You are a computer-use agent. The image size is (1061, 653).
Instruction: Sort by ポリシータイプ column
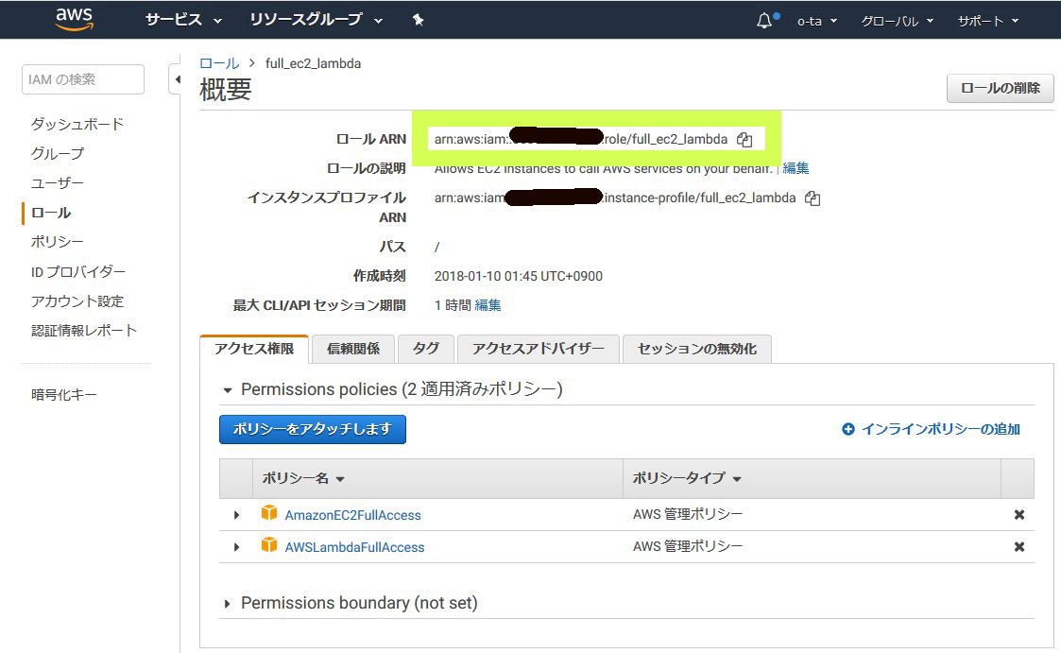(x=687, y=478)
